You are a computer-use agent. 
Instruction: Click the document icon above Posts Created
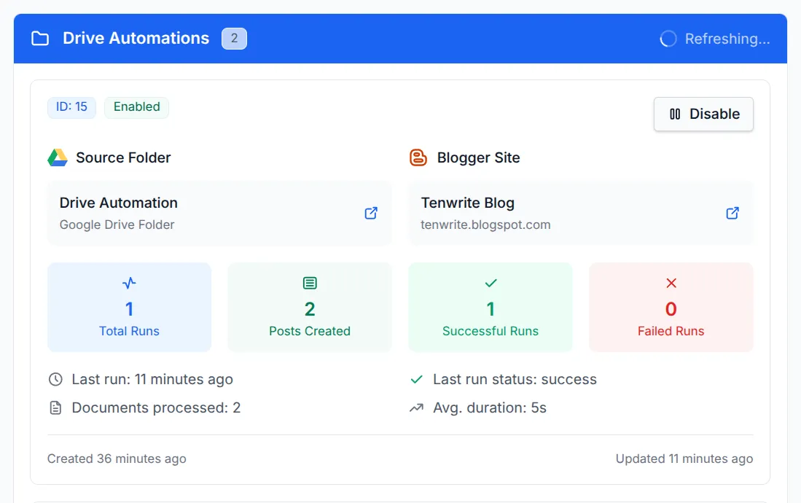(310, 283)
